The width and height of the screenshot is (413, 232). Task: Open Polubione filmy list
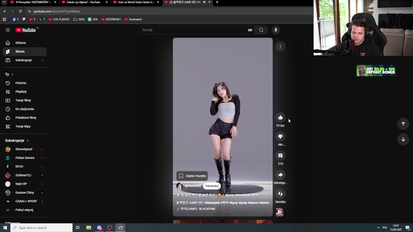coord(25,118)
